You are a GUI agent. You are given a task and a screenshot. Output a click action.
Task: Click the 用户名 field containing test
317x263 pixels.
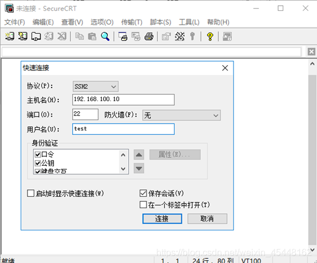tap(124, 129)
